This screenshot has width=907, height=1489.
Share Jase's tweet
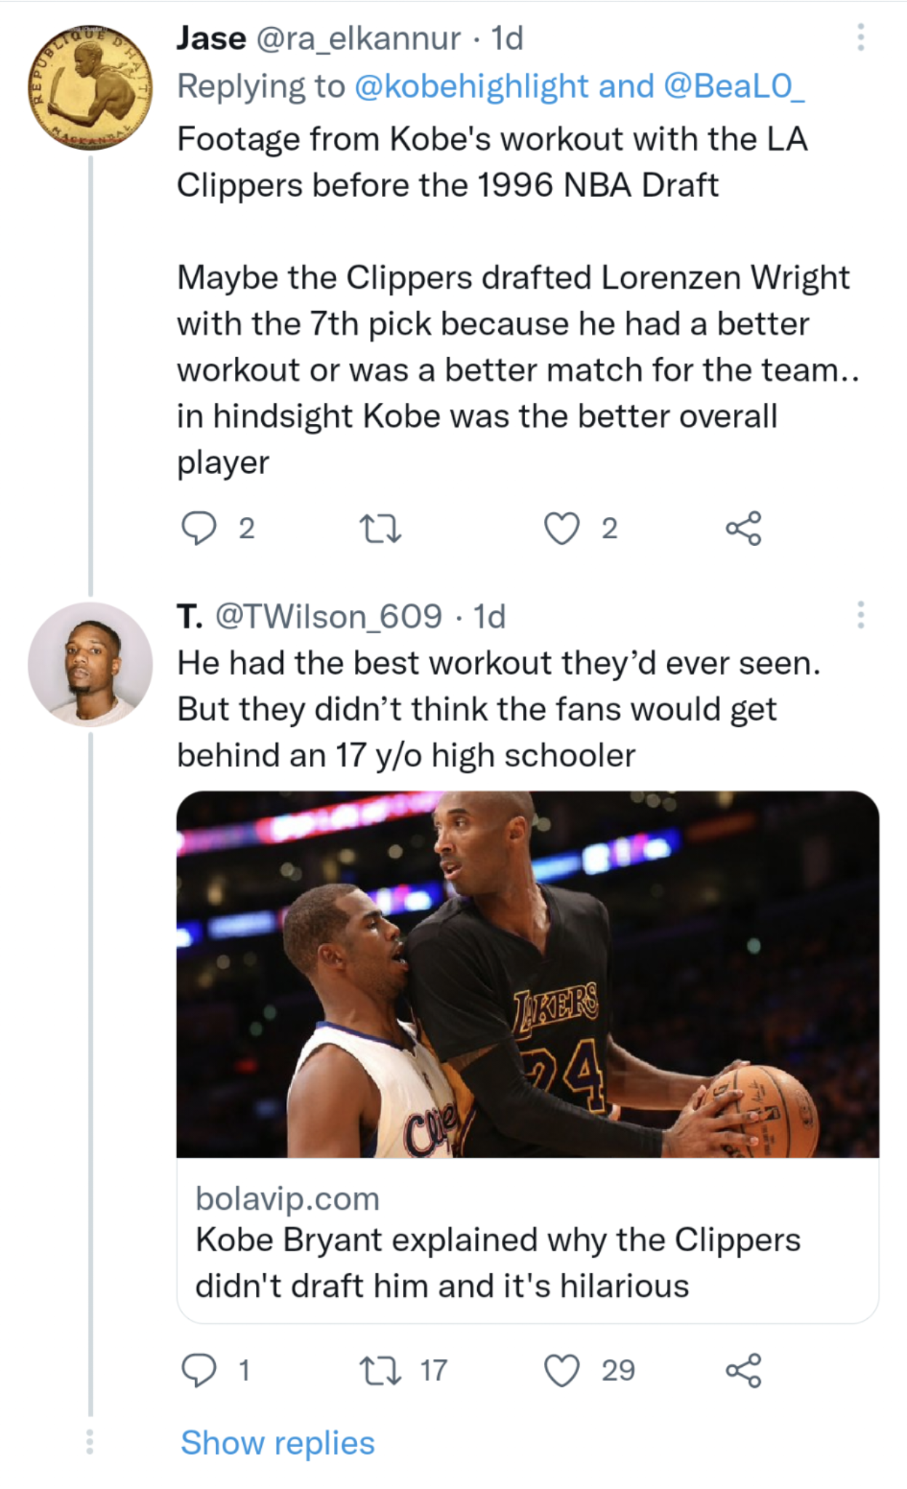[x=743, y=529]
